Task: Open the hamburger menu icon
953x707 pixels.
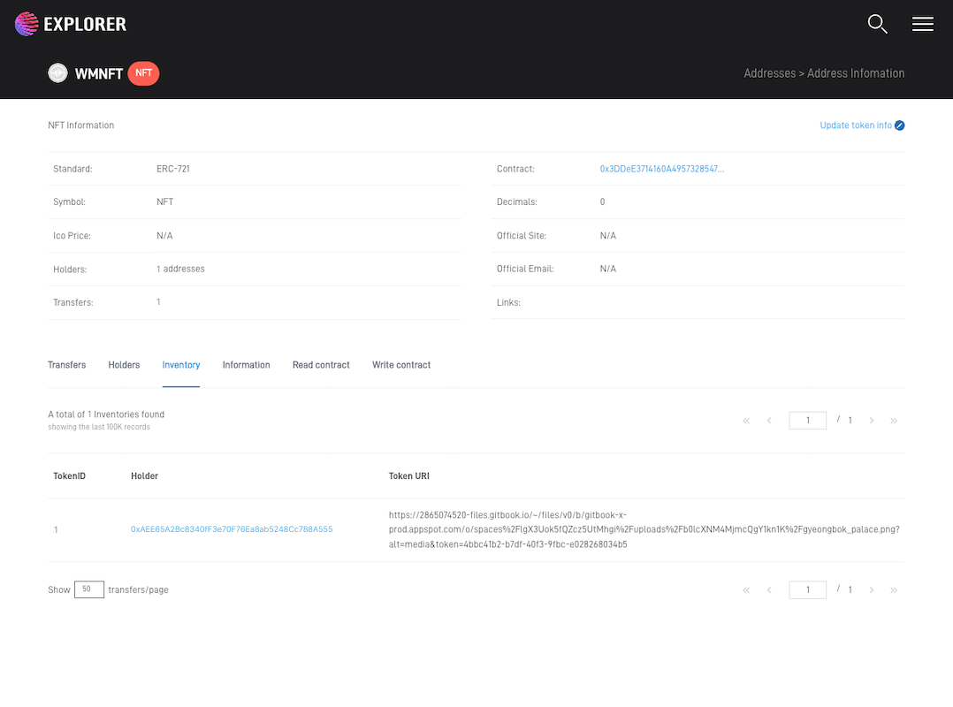Action: pyautogui.click(x=923, y=24)
